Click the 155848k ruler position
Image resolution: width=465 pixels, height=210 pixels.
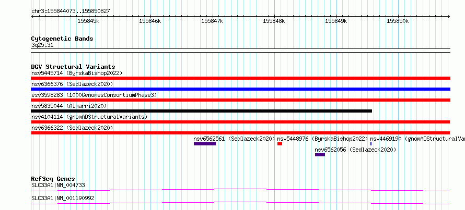274,21
